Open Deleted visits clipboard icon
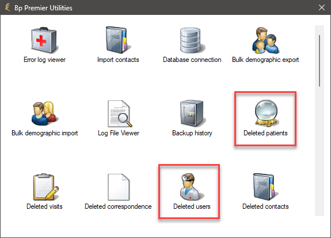Image resolution: width=331 pixels, height=238 pixels. click(x=45, y=187)
